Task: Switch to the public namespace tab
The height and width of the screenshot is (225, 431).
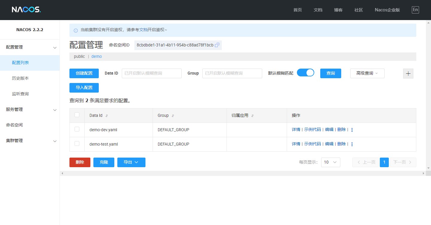Action: pyautogui.click(x=79, y=56)
